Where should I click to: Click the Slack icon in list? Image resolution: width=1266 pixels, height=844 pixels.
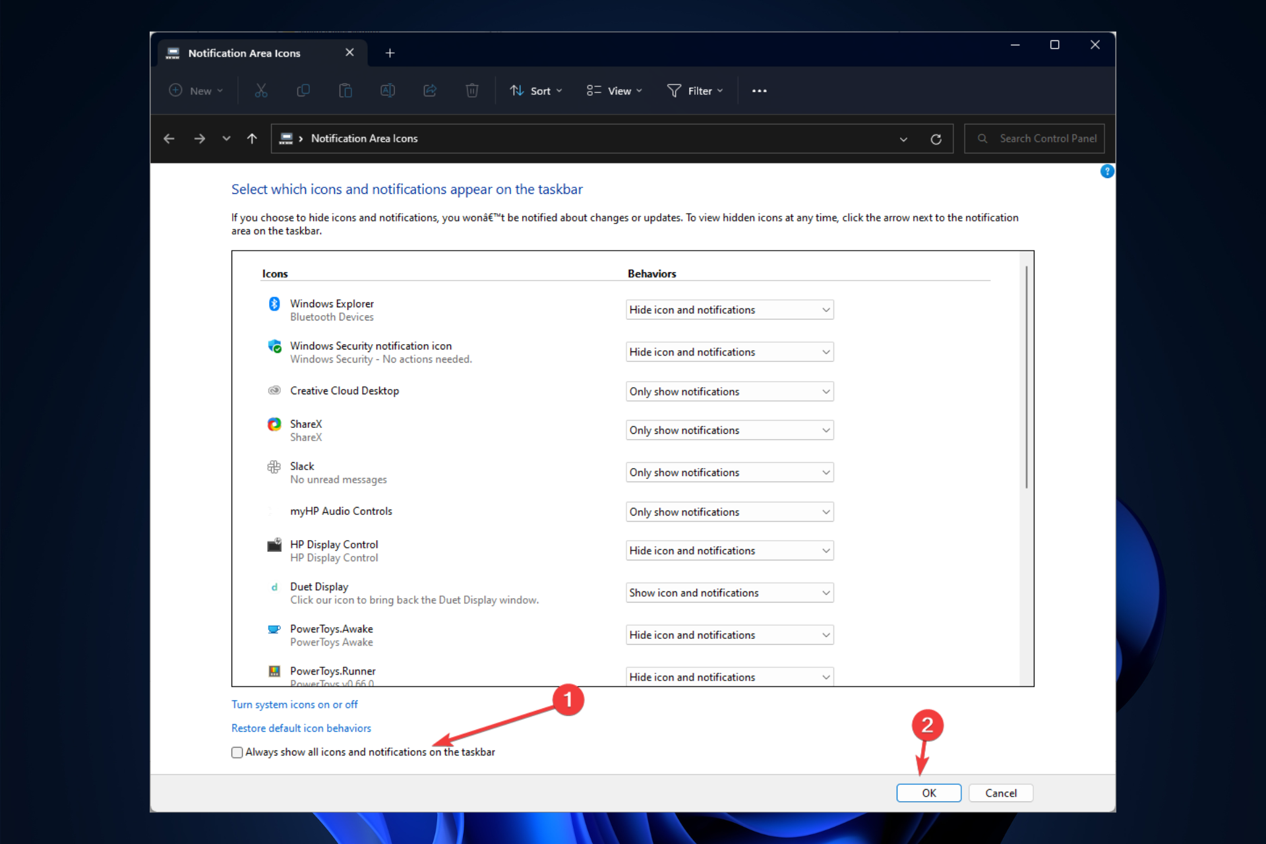(x=274, y=467)
